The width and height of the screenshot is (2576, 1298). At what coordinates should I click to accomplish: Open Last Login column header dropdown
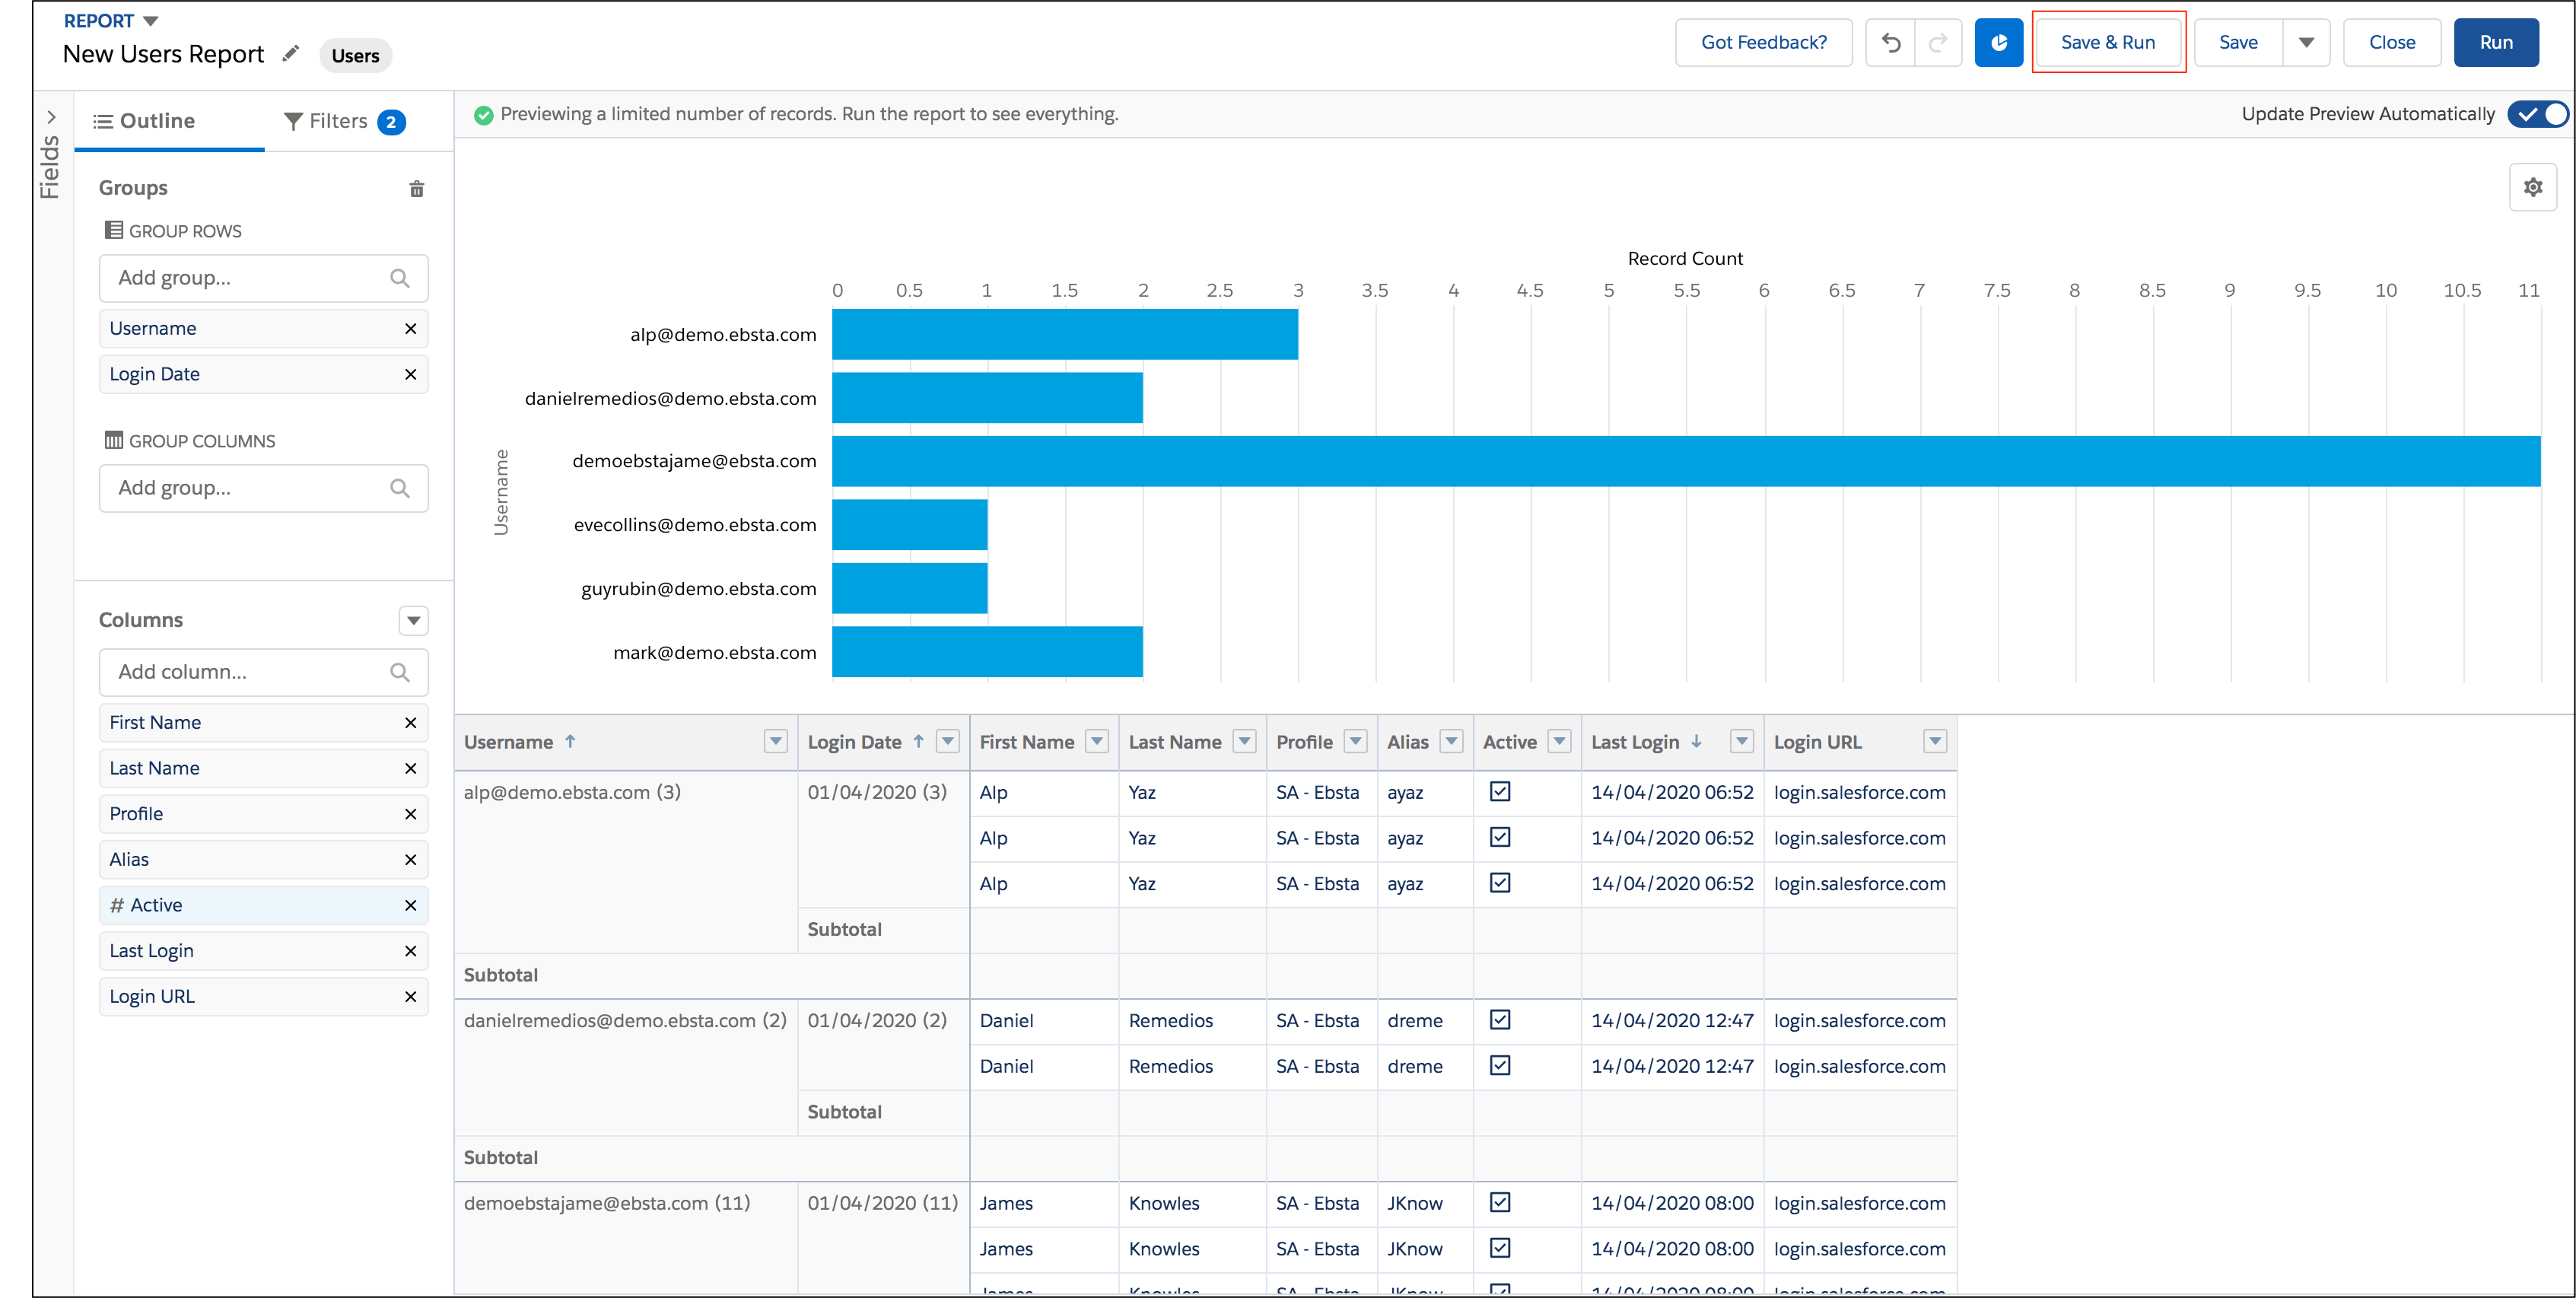pos(1741,742)
